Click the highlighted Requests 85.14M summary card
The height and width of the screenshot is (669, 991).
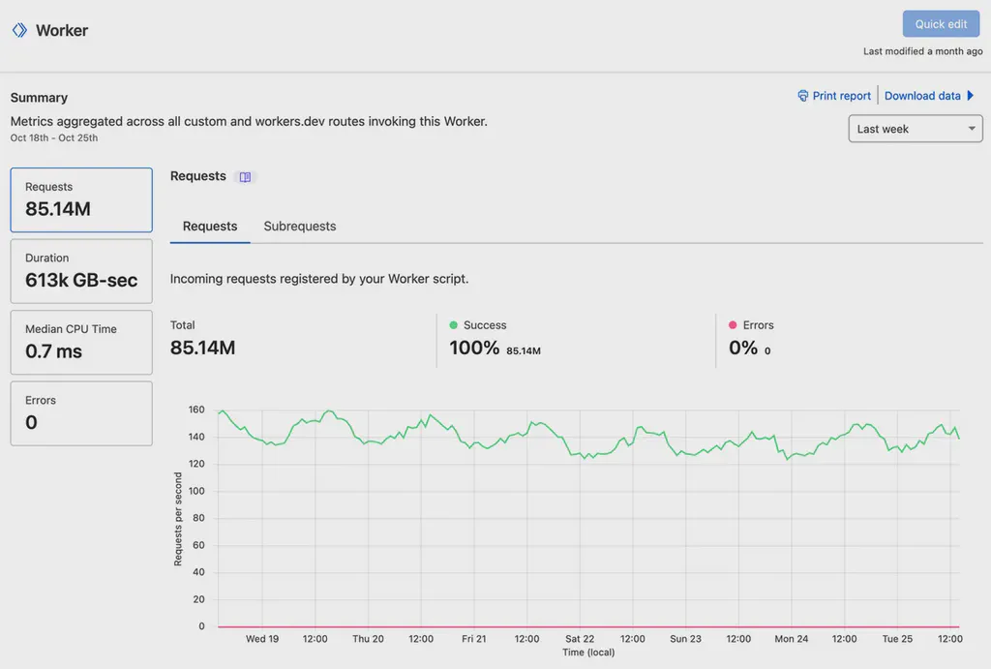tap(80, 199)
